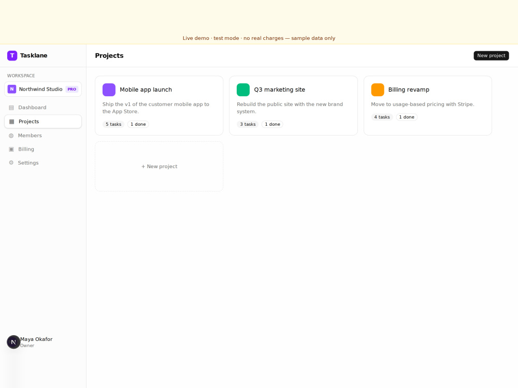This screenshot has width=518, height=388.
Task: Click the 1 done chip on Q3 marketing site
Action: [272, 124]
